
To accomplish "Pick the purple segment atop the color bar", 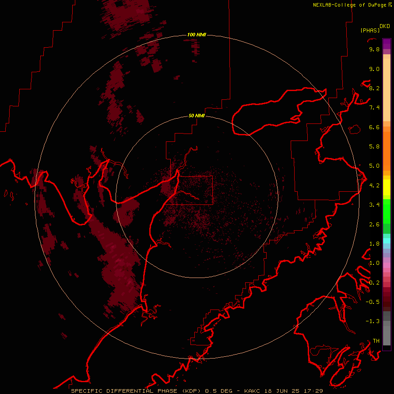I will point(387,44).
